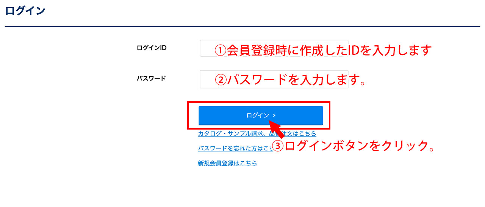485x207 pixels.
Task: Click the ログインID field label
Action: pyautogui.click(x=152, y=48)
